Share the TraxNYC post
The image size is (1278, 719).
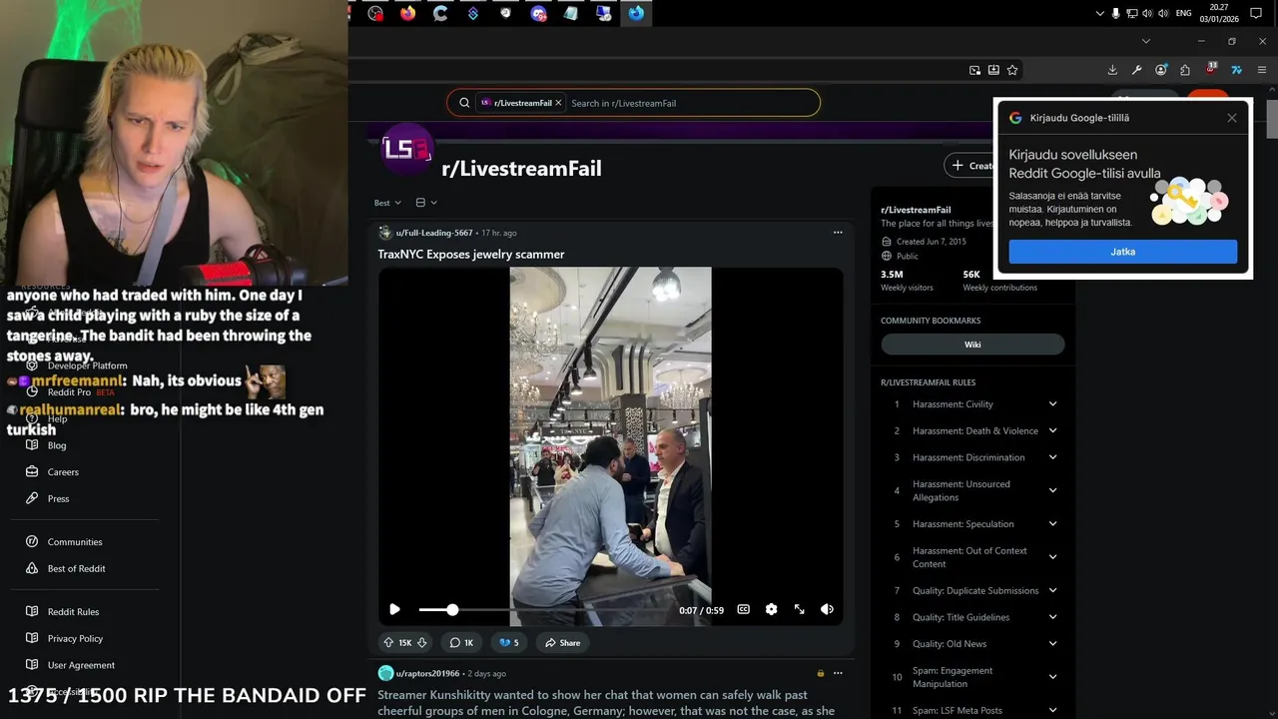(x=562, y=643)
